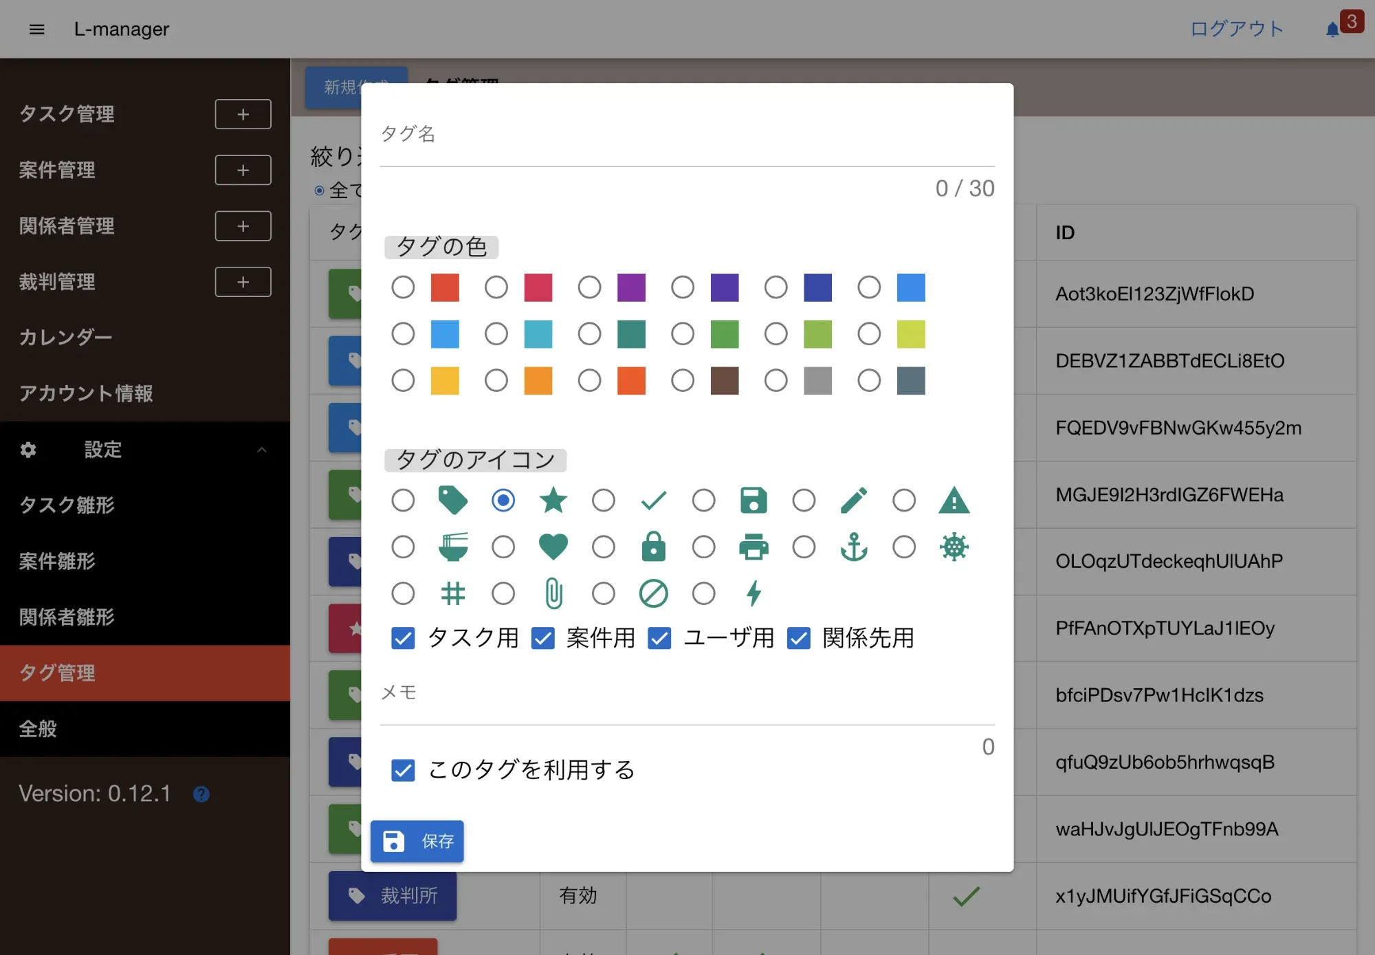Pick the anchor tag icon

[804, 547]
